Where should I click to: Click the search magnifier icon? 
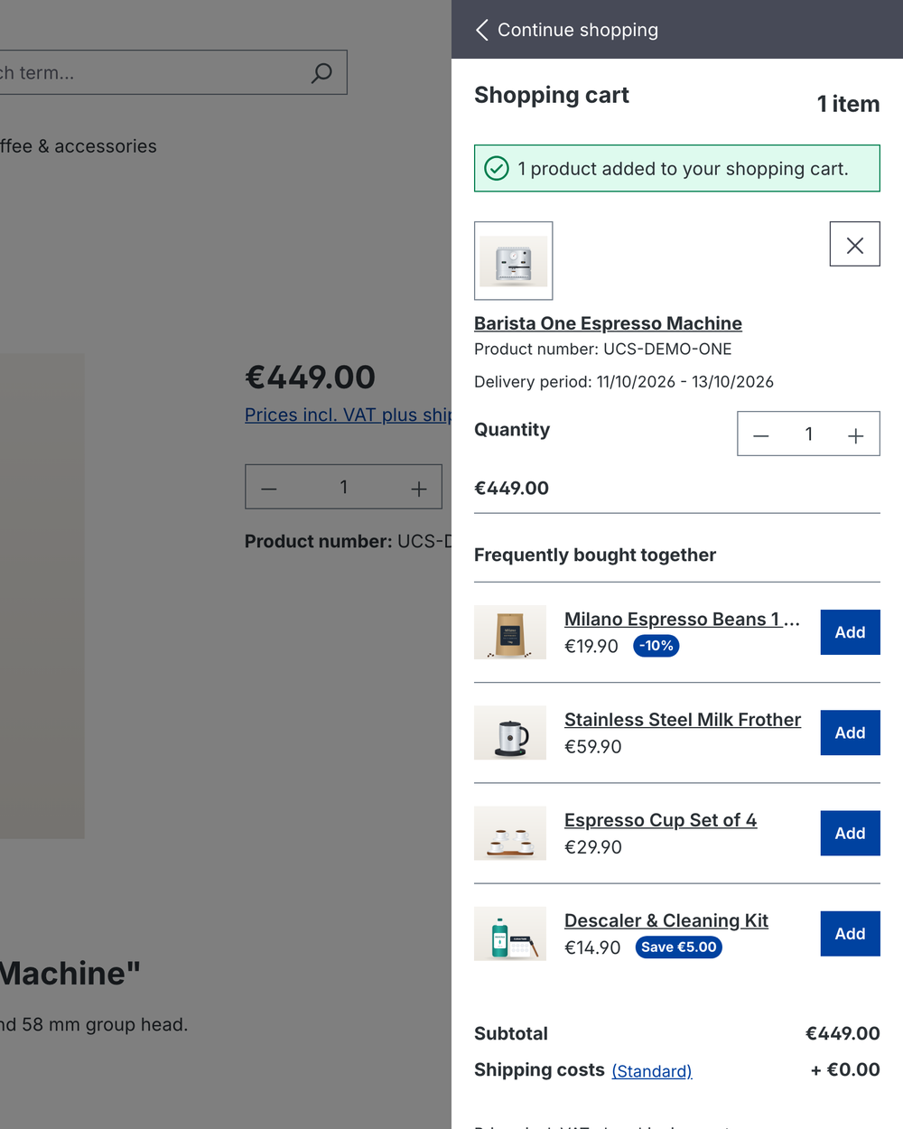(321, 73)
